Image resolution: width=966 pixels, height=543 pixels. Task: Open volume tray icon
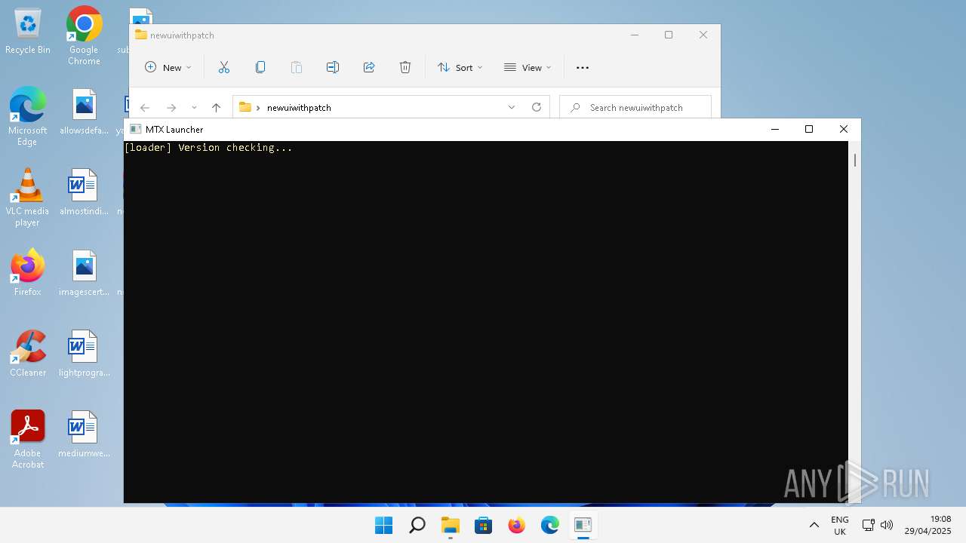click(x=887, y=525)
